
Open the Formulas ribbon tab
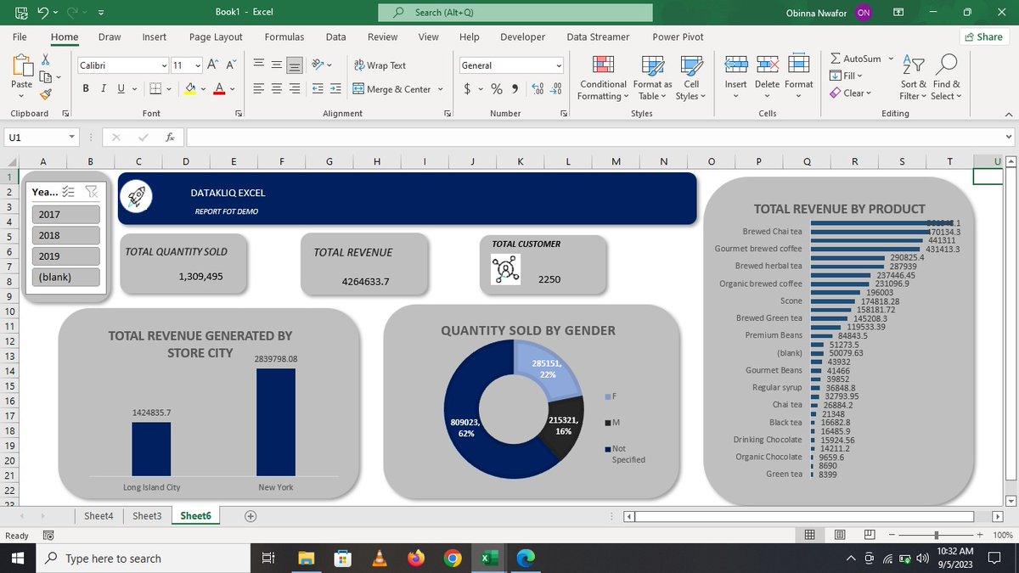tap(284, 37)
